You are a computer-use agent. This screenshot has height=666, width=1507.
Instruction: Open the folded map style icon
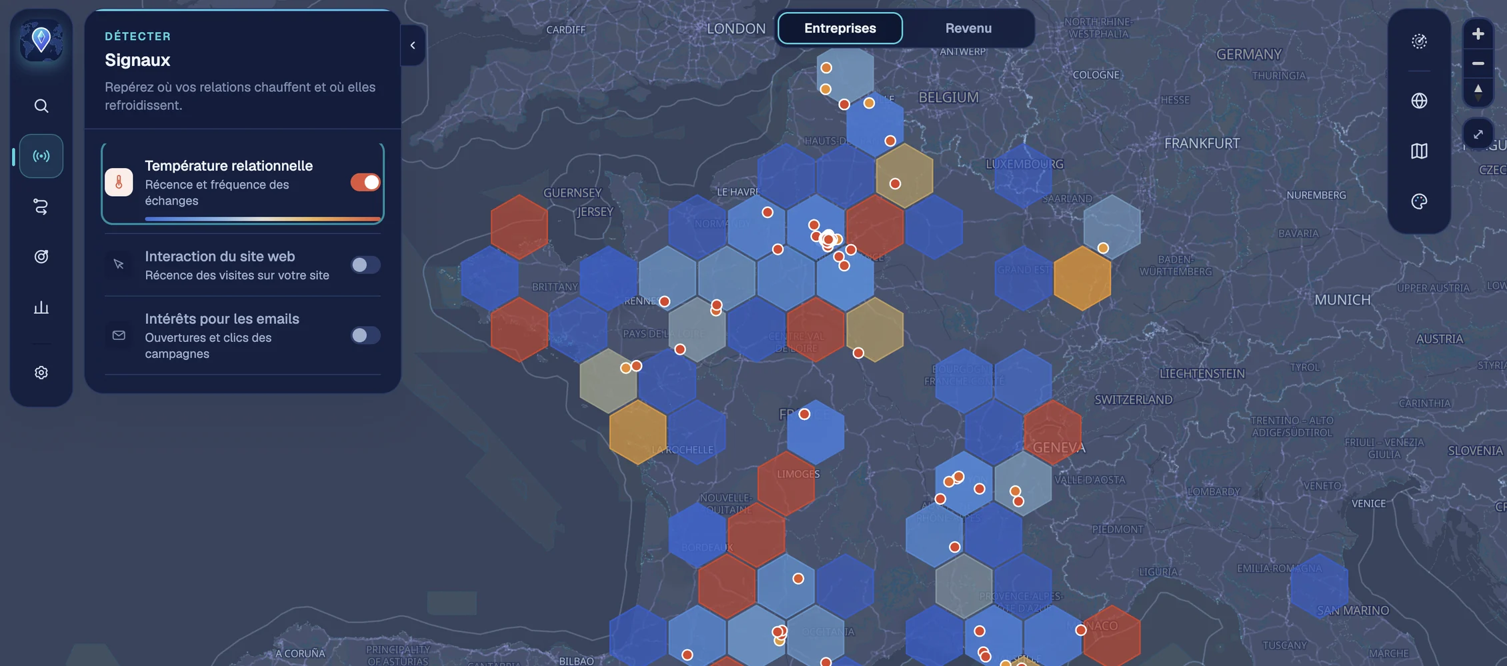pyautogui.click(x=1420, y=151)
